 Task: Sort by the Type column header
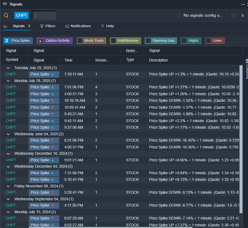[x=130, y=60]
